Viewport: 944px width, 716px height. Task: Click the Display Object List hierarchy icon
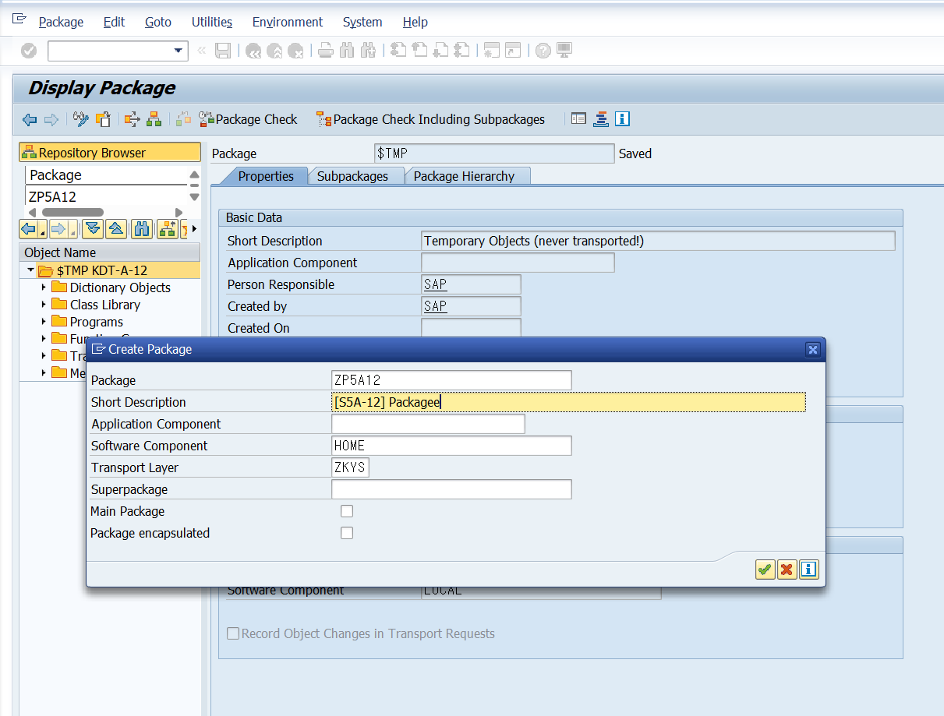(x=154, y=119)
